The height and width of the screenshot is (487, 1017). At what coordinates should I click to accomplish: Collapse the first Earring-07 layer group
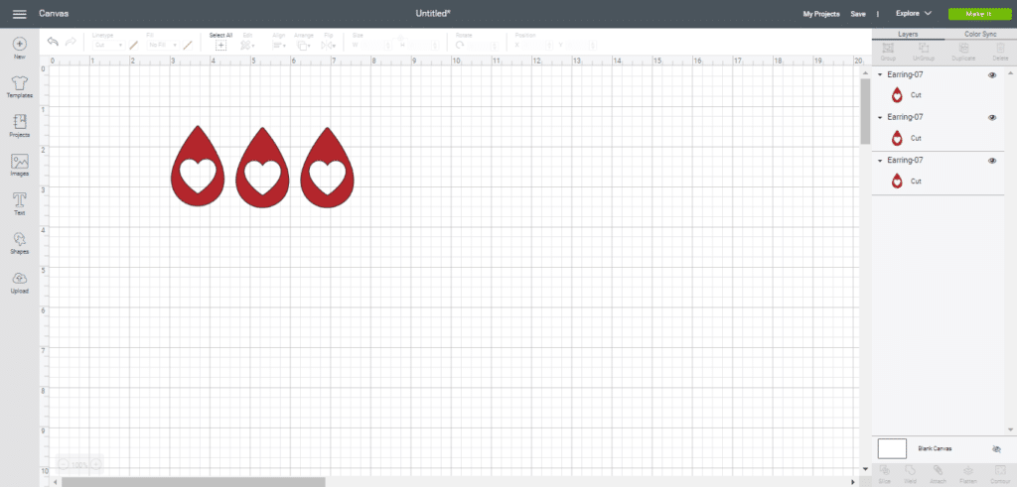(x=880, y=75)
